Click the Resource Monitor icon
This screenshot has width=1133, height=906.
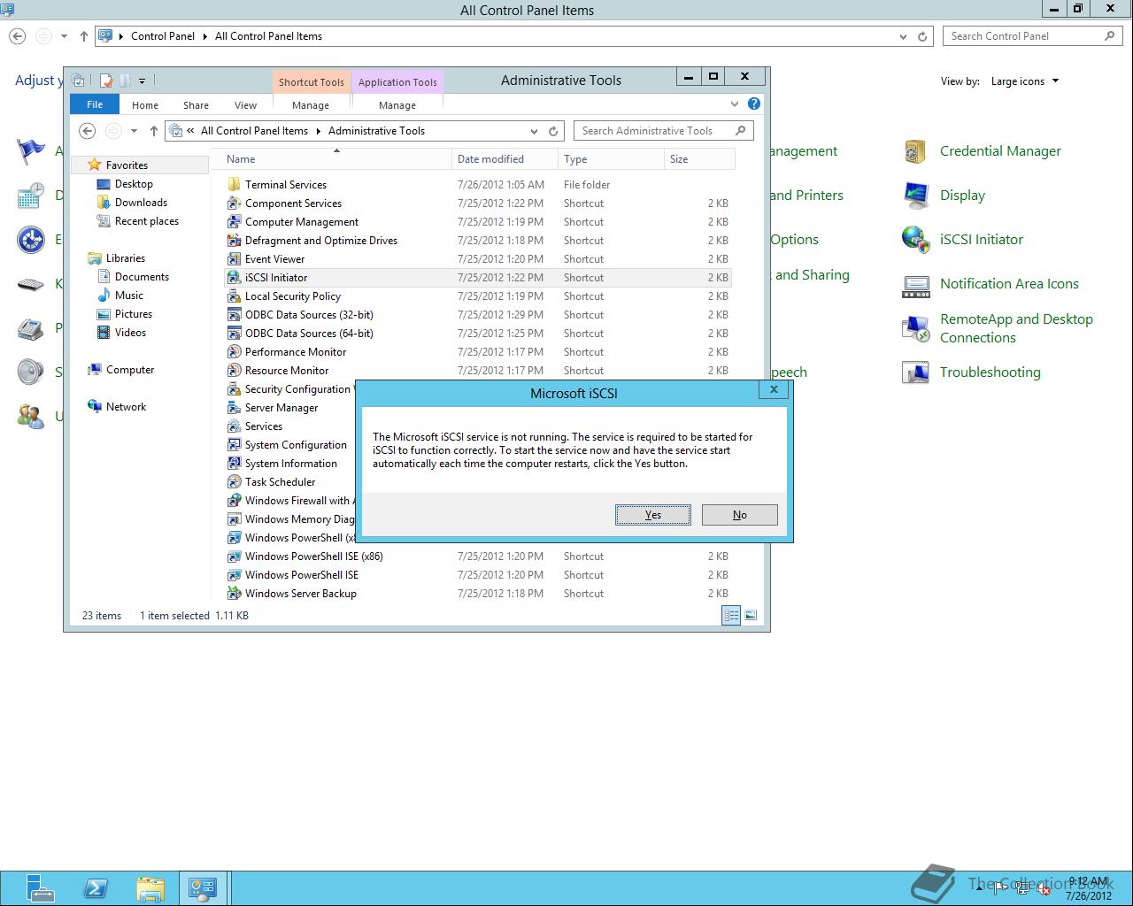coord(234,371)
